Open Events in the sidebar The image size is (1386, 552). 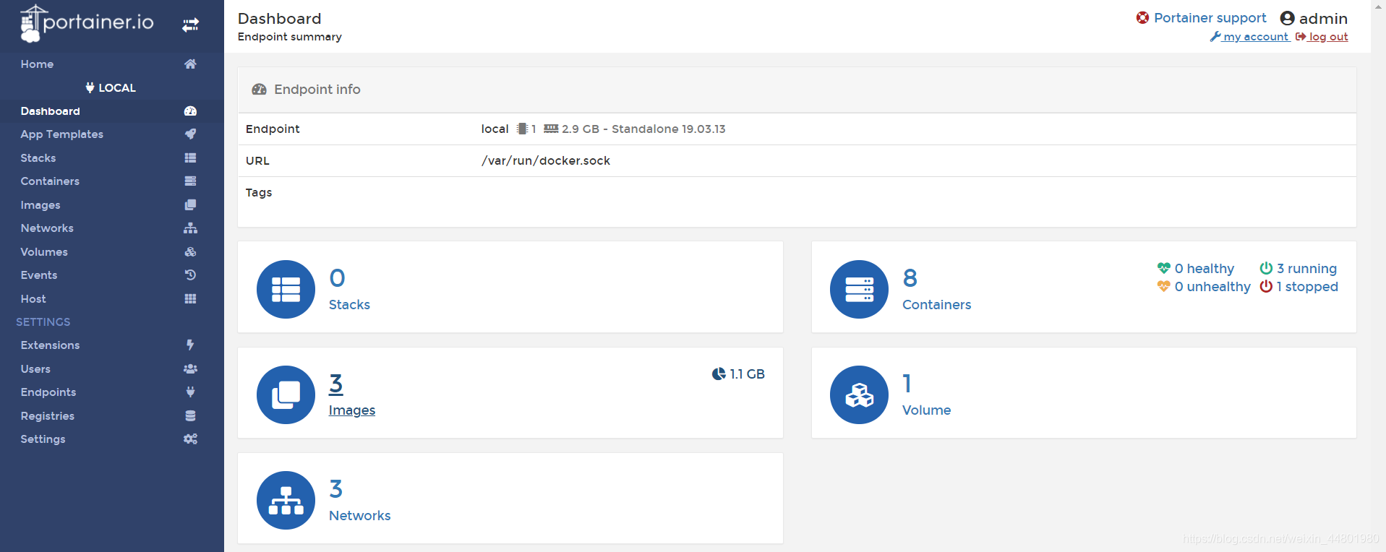(x=39, y=275)
